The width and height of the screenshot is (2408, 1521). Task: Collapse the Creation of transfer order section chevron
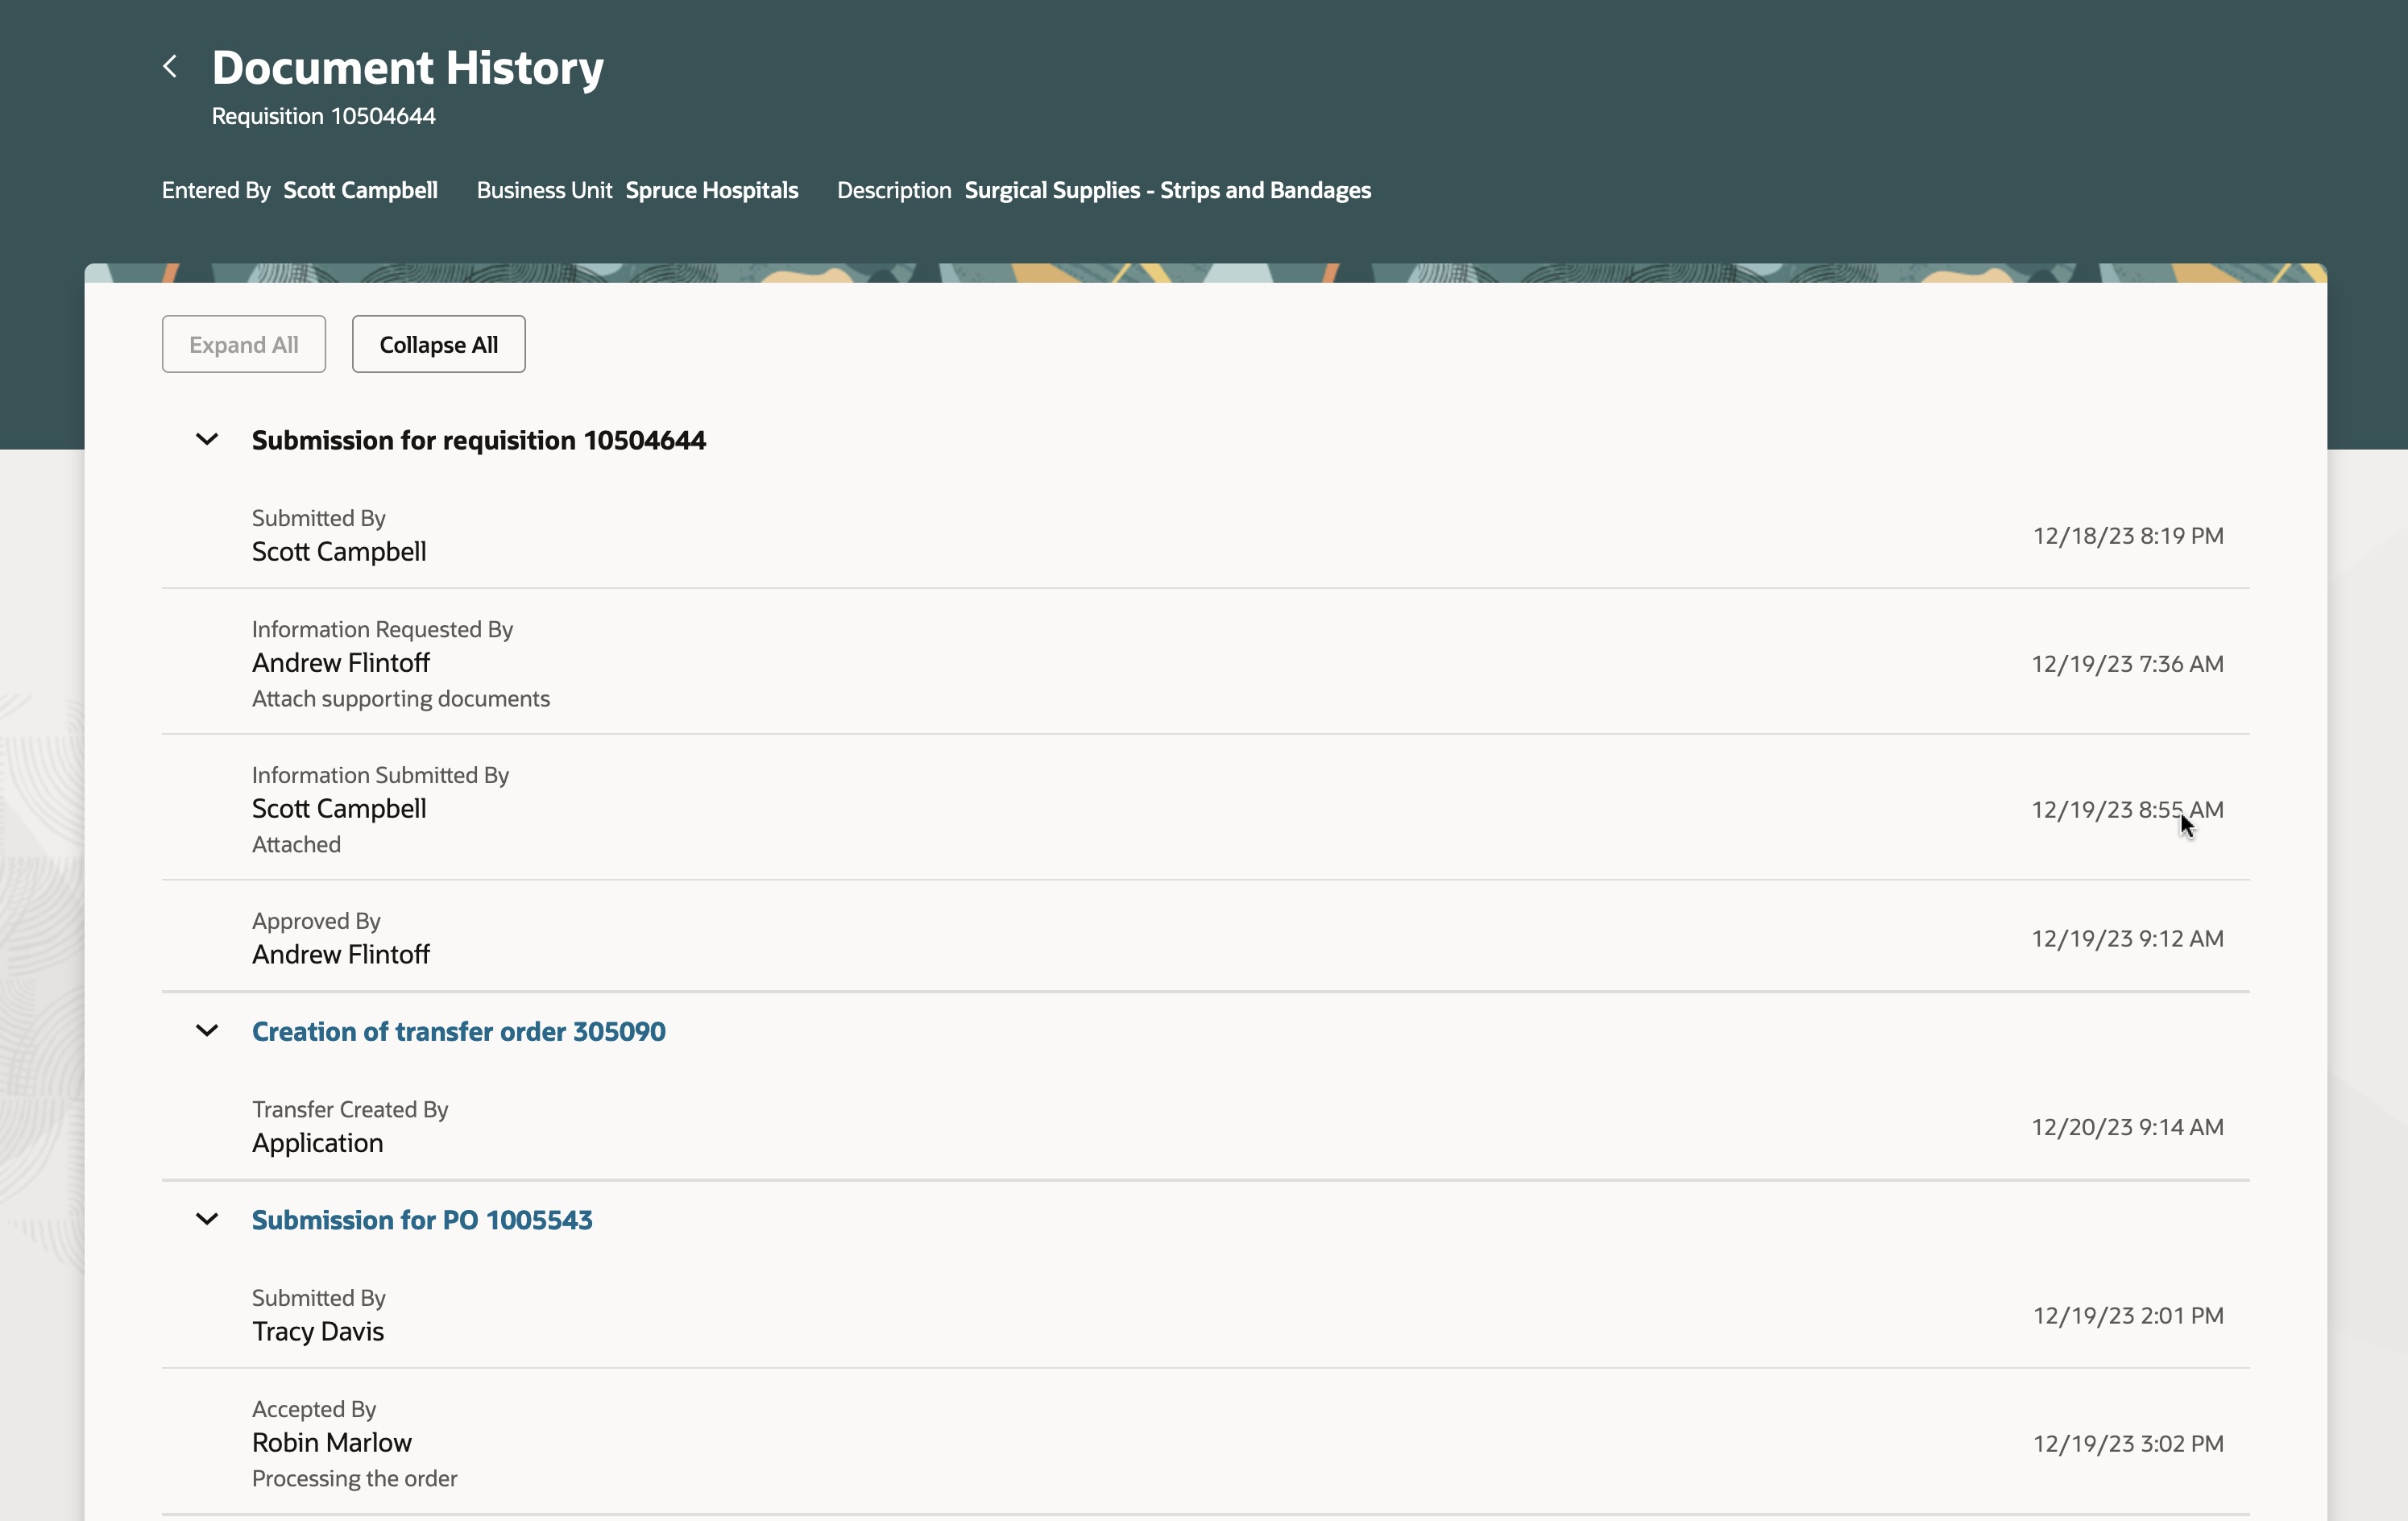click(x=207, y=1031)
